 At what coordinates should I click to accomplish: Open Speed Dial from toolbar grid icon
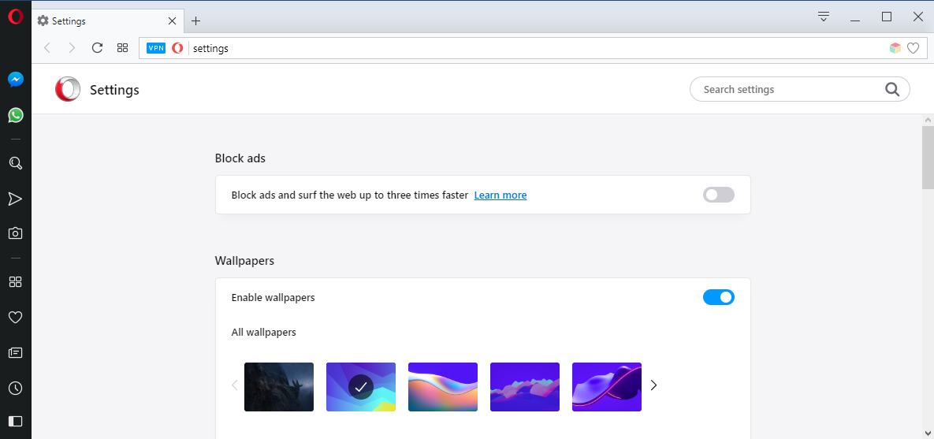point(123,48)
